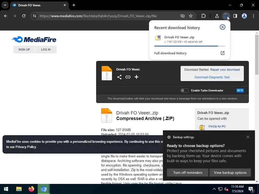Click the SIGN UP button
The width and height of the screenshot is (259, 194).
tap(24, 50)
